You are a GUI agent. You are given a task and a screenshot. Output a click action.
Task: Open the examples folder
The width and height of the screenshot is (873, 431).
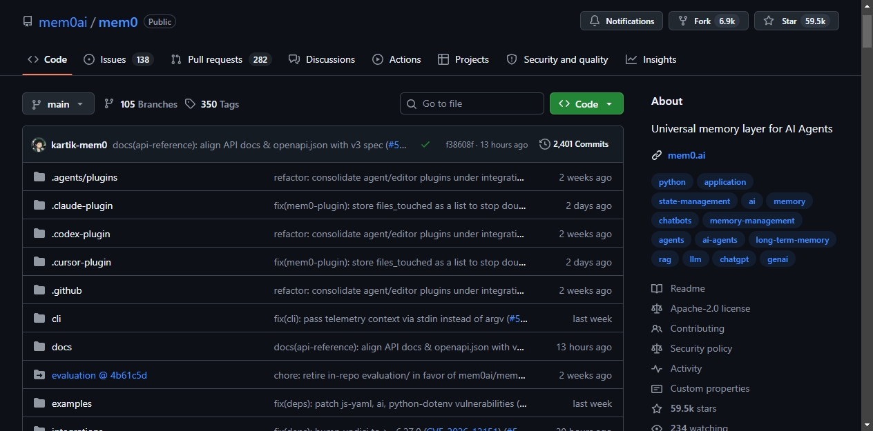pos(72,403)
